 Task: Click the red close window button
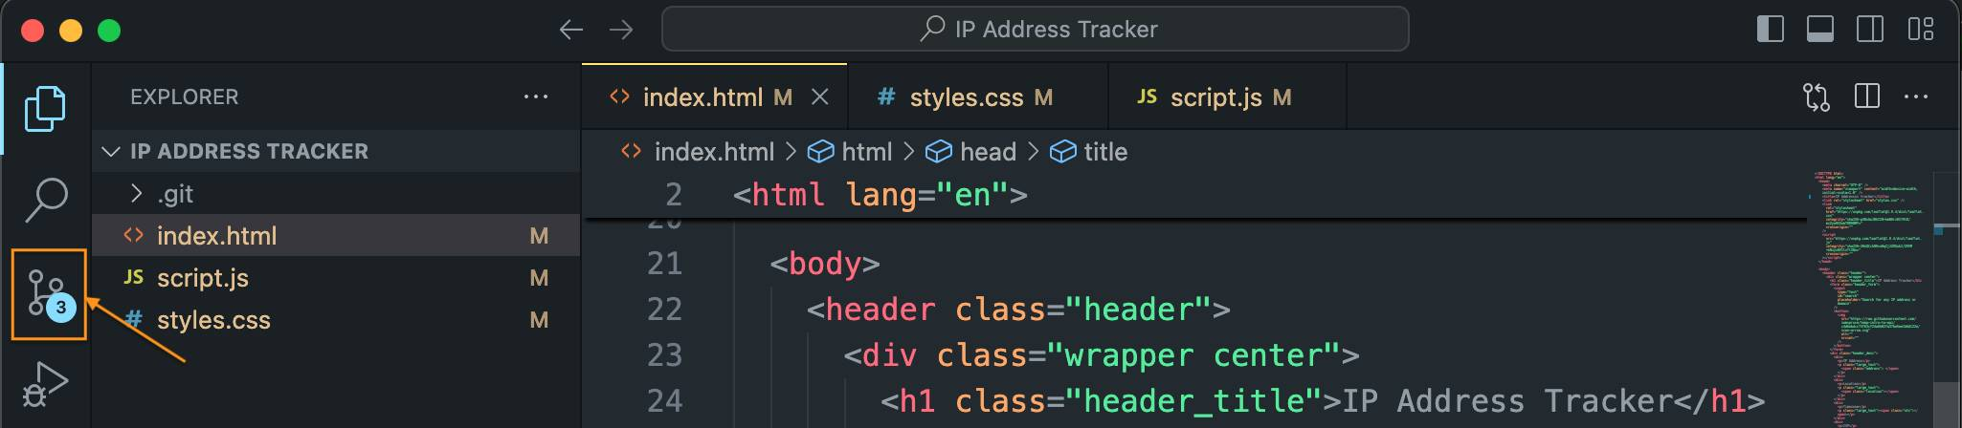pos(33,31)
